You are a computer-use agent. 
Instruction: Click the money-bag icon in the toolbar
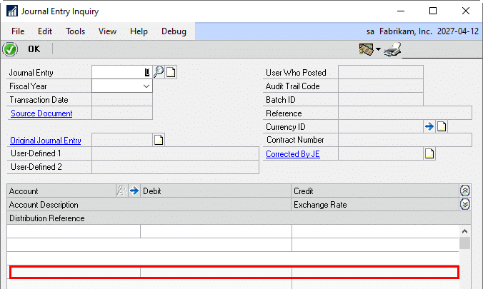367,49
